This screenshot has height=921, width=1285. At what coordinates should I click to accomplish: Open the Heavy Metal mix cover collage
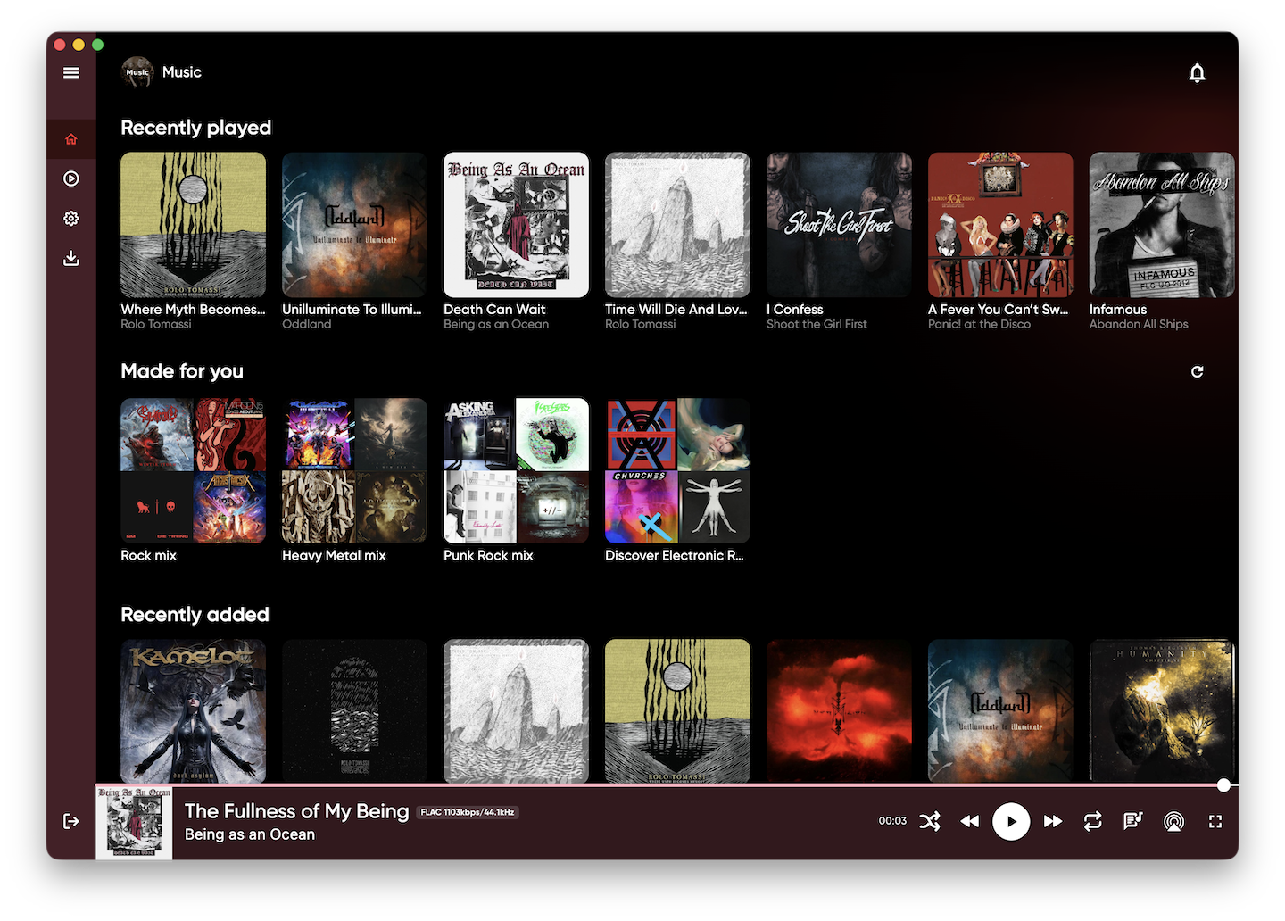point(355,471)
